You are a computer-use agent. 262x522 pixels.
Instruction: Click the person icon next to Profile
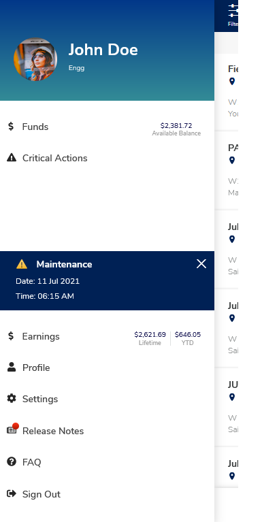(12, 368)
